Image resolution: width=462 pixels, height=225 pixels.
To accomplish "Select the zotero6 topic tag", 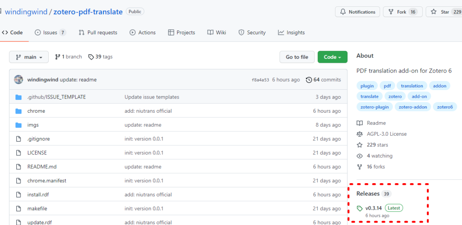I will pos(445,107).
